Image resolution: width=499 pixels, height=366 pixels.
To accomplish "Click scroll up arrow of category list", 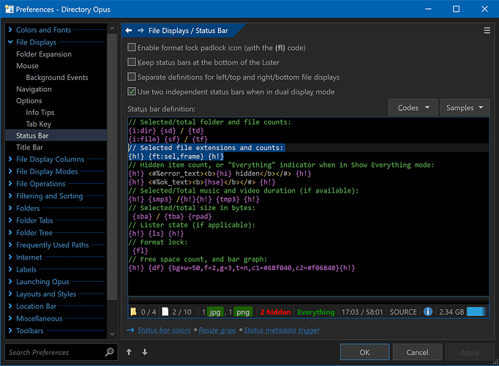I will pyautogui.click(x=112, y=29).
